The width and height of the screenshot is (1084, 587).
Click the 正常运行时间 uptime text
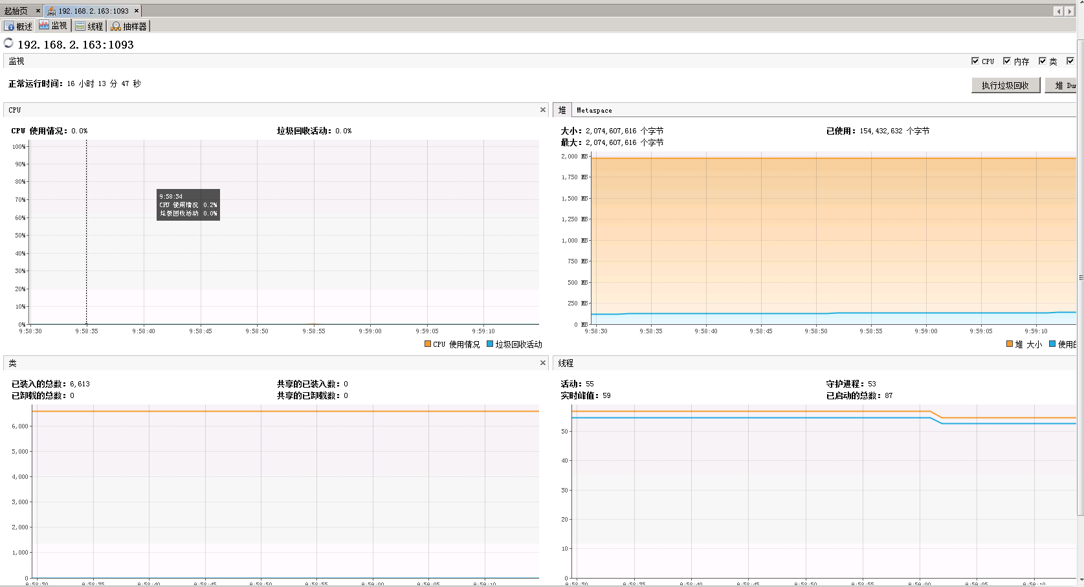74,83
